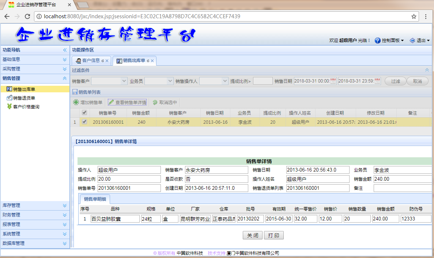Click the 提成比例 filter input field
This screenshot has width=434, height=258.
[x=263, y=81]
